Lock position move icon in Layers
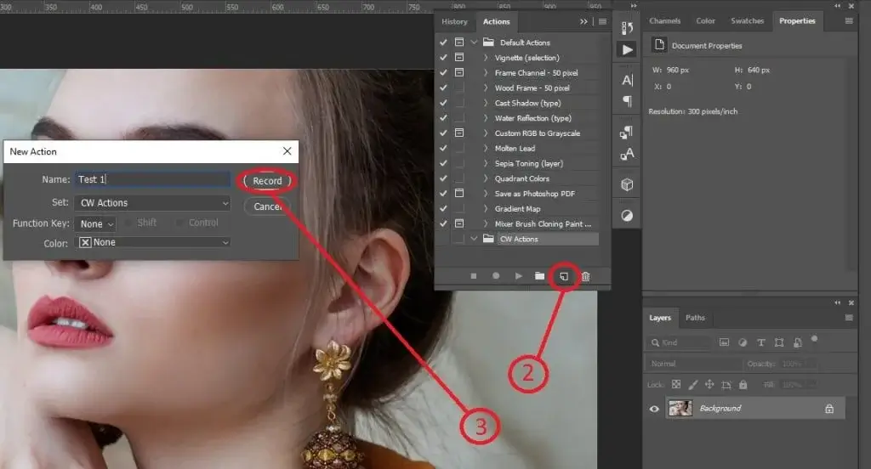 pos(709,385)
